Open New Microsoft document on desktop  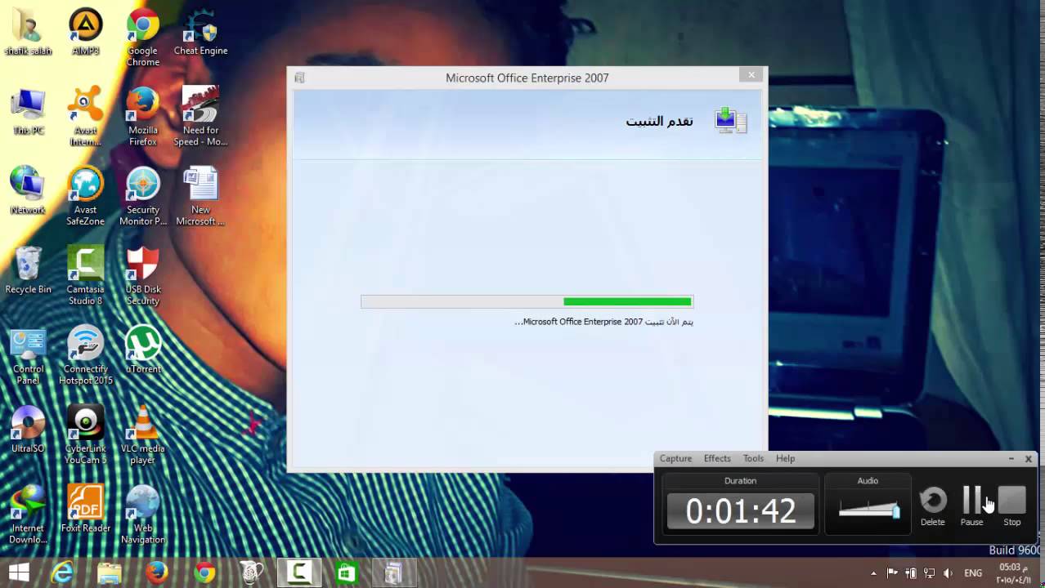pyautogui.click(x=200, y=196)
